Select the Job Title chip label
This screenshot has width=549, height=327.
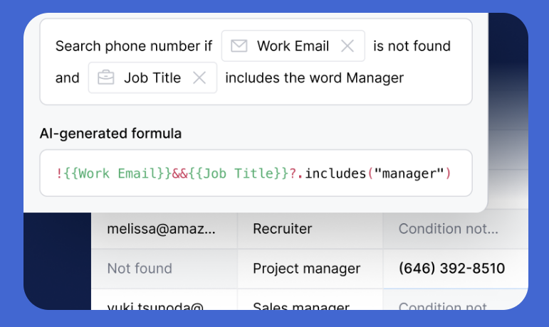(x=152, y=78)
